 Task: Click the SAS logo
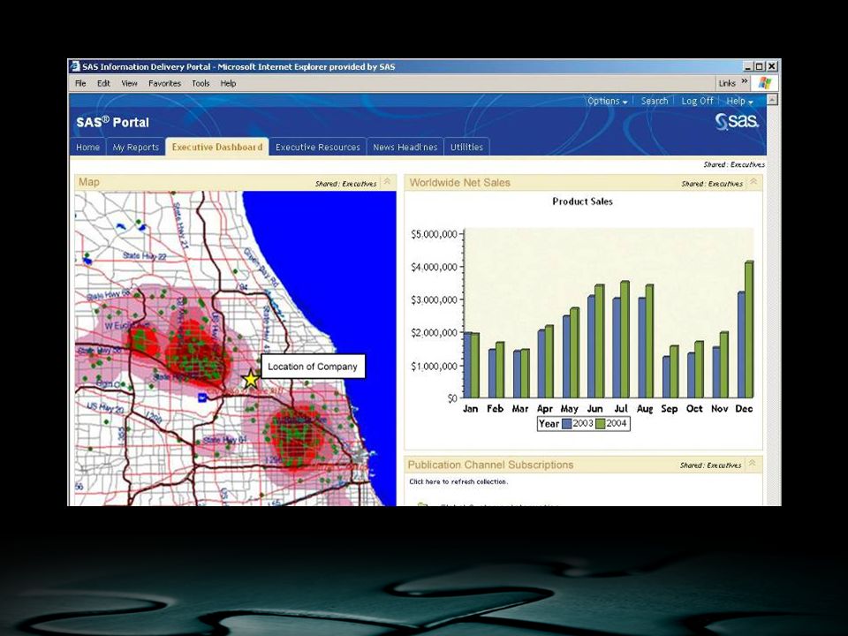click(737, 122)
